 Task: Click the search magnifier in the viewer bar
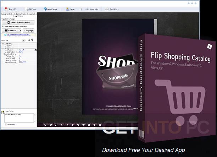(x=56, y=125)
